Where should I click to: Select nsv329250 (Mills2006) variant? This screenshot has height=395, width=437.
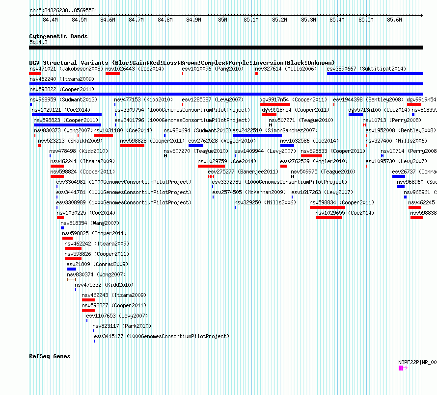[265, 202]
